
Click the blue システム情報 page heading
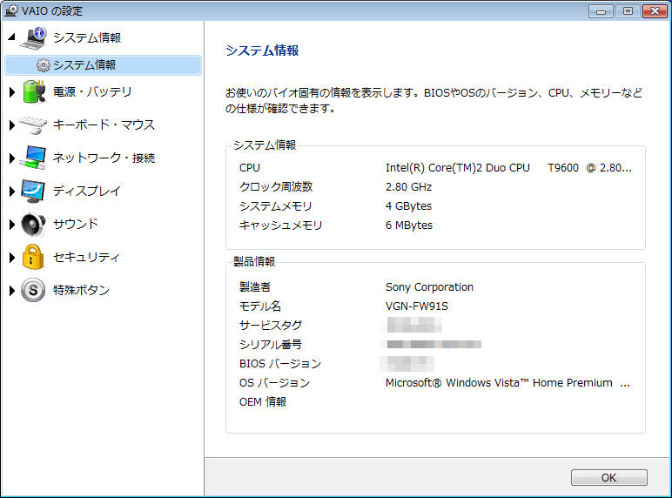tap(262, 50)
